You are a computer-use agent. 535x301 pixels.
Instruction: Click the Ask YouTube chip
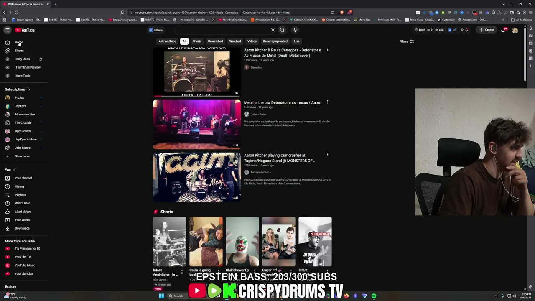point(167,41)
